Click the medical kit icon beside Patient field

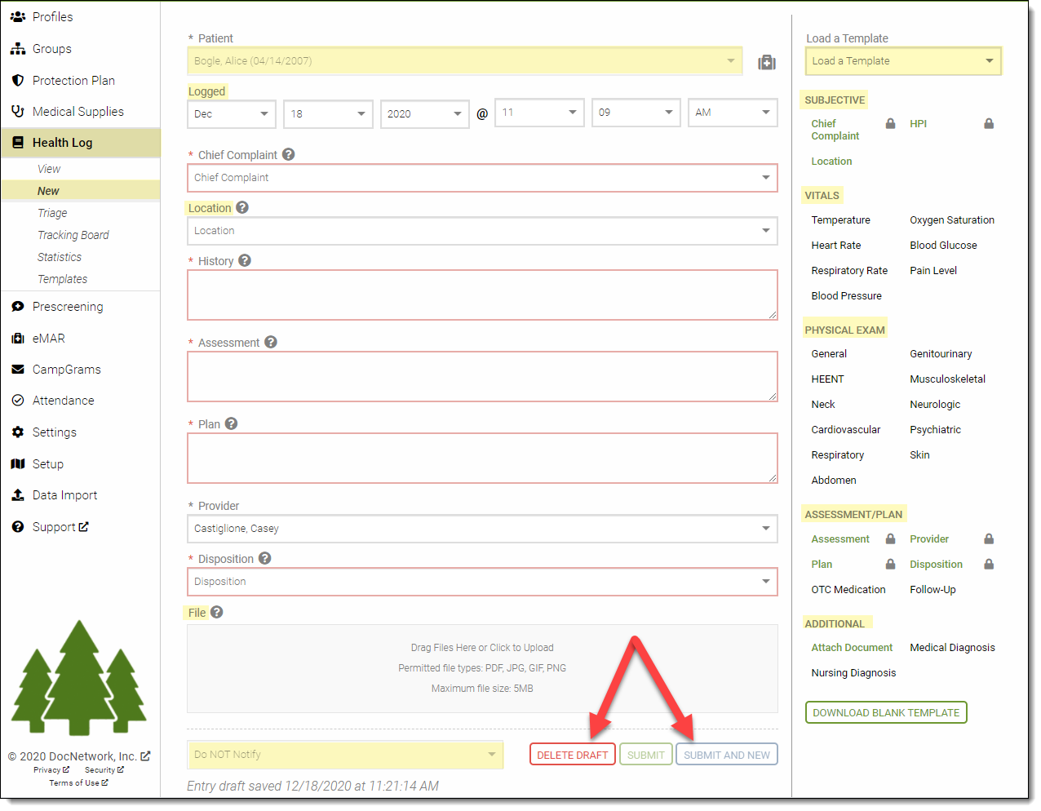766,63
